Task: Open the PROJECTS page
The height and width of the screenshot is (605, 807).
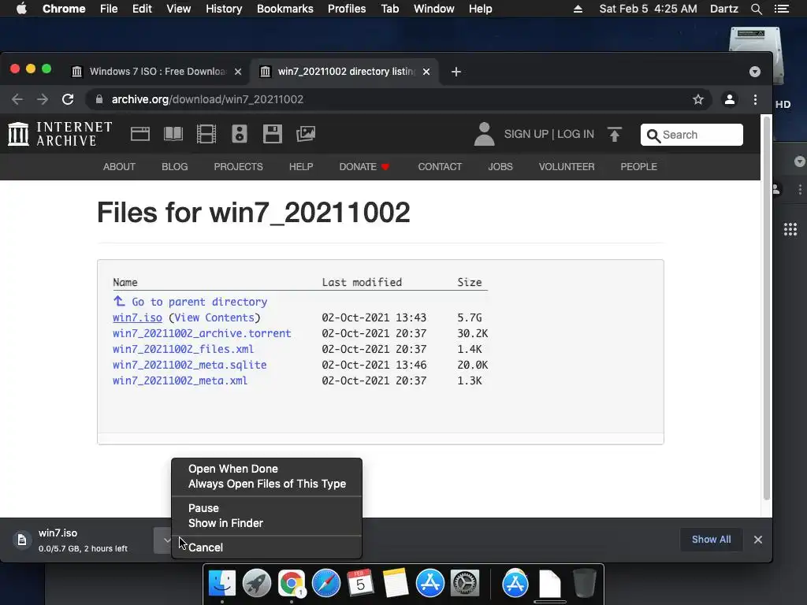Action: 238,167
